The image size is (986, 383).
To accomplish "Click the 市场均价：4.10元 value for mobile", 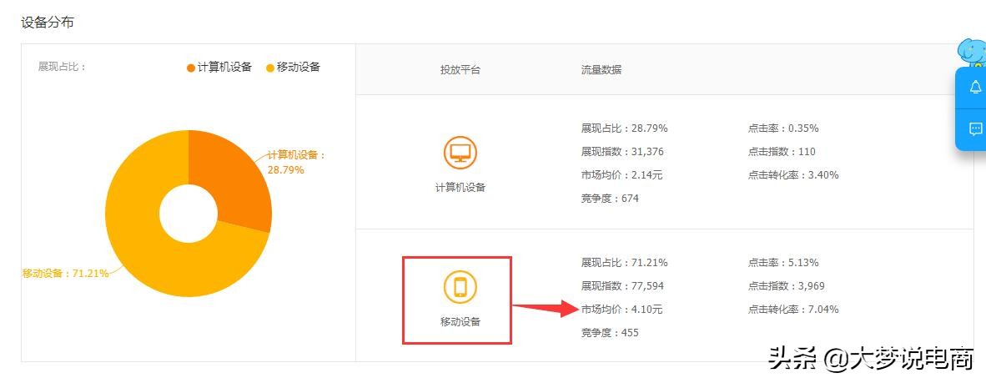I will (x=622, y=310).
